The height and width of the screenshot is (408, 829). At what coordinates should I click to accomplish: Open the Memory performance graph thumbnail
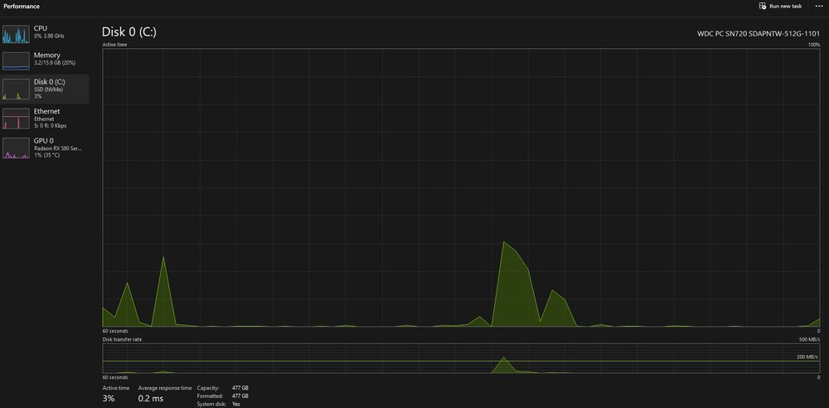pyautogui.click(x=16, y=61)
